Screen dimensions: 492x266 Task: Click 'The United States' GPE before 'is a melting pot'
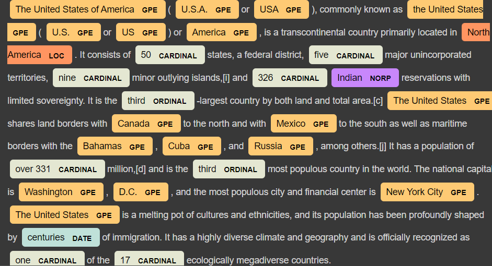65,215
